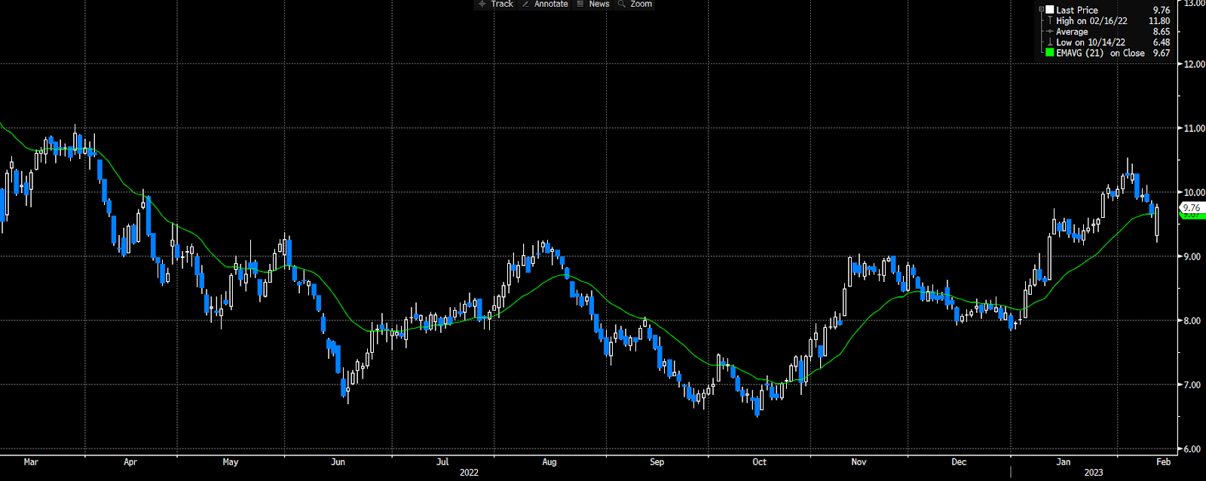
Task: Click the Zoom magnifier icon
Action: tap(622, 4)
